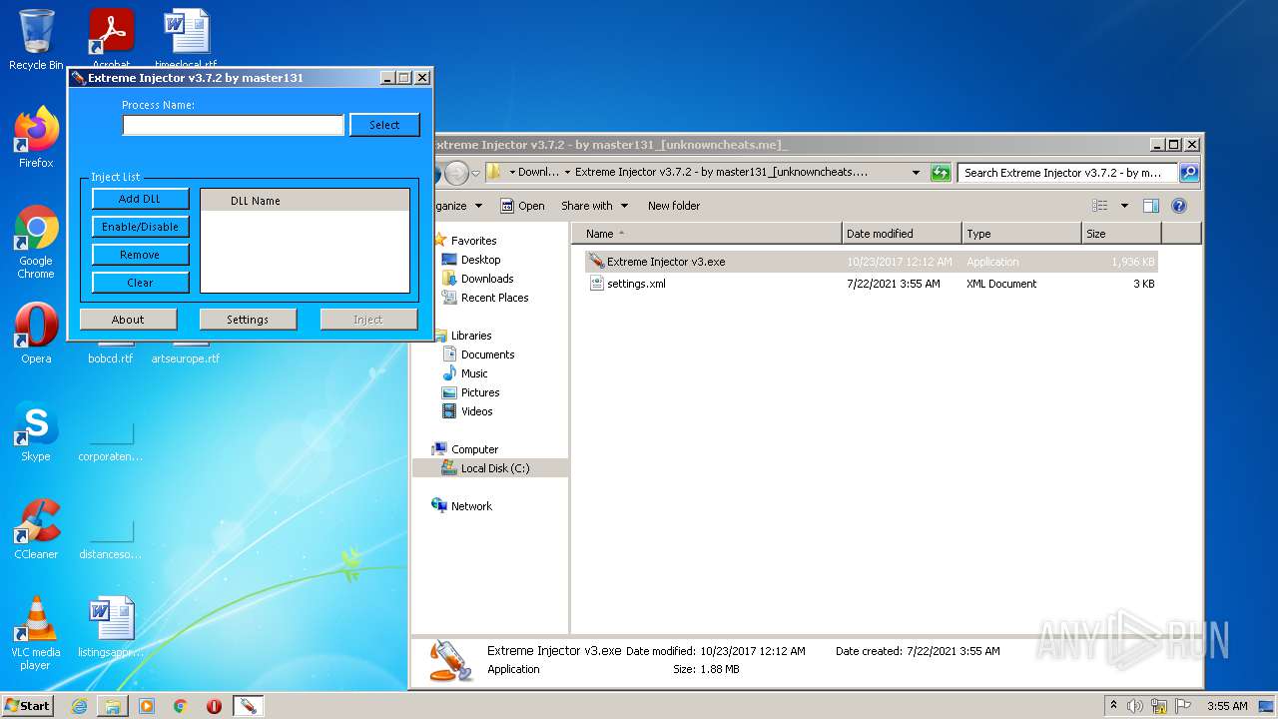Viewport: 1278px width, 719px height.
Task: Open VLC media player shortcut
Action: pyautogui.click(x=36, y=633)
